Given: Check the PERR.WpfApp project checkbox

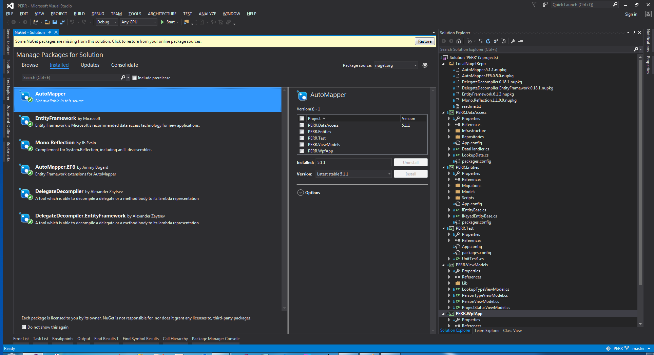Looking at the screenshot, I should point(302,151).
